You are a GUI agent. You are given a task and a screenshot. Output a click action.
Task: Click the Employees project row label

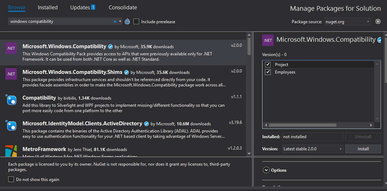coord(285,72)
